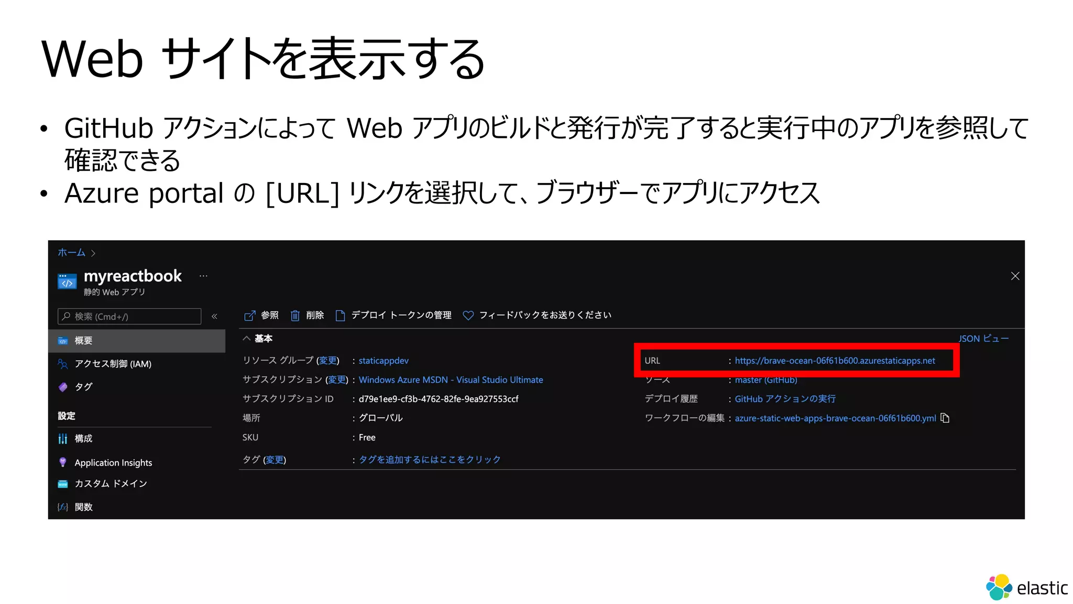Click タグを追加するにはここをクリック link

(x=430, y=460)
